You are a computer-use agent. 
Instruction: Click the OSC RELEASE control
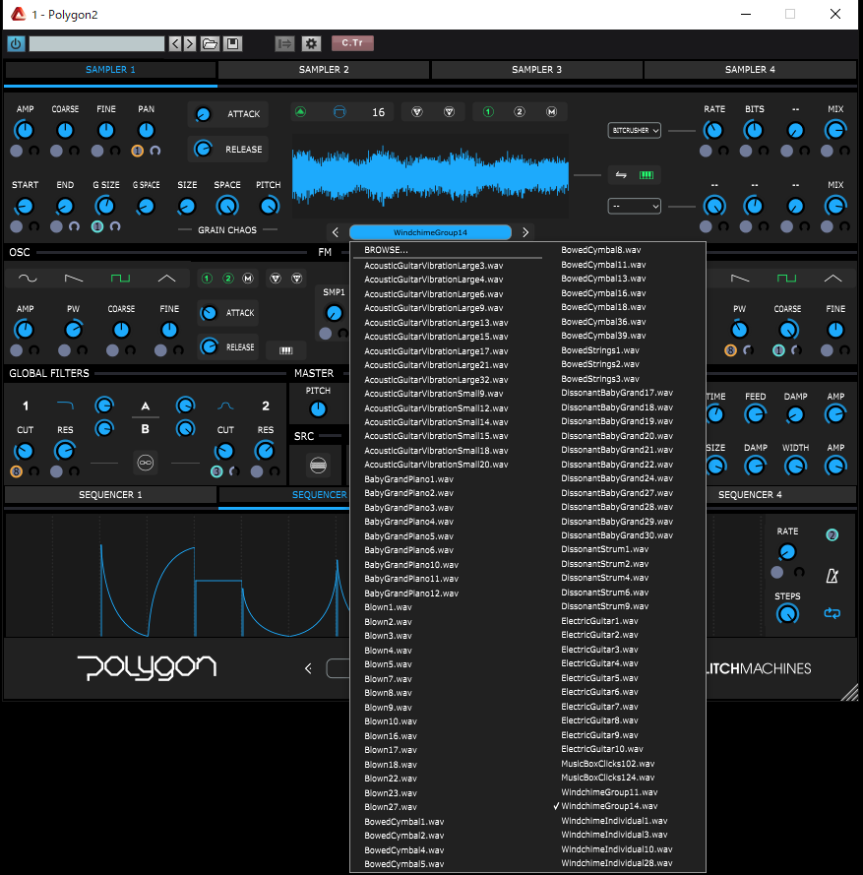point(227,346)
